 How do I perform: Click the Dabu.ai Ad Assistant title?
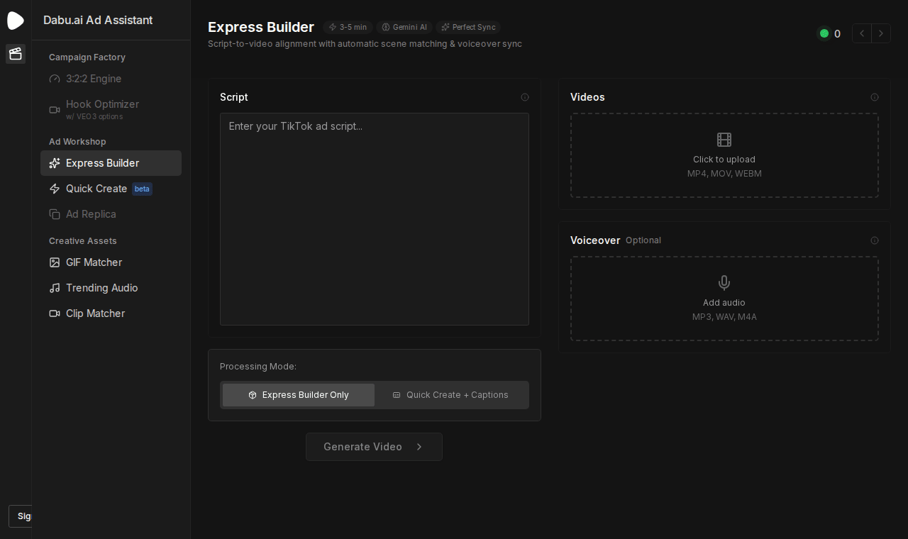click(x=98, y=21)
